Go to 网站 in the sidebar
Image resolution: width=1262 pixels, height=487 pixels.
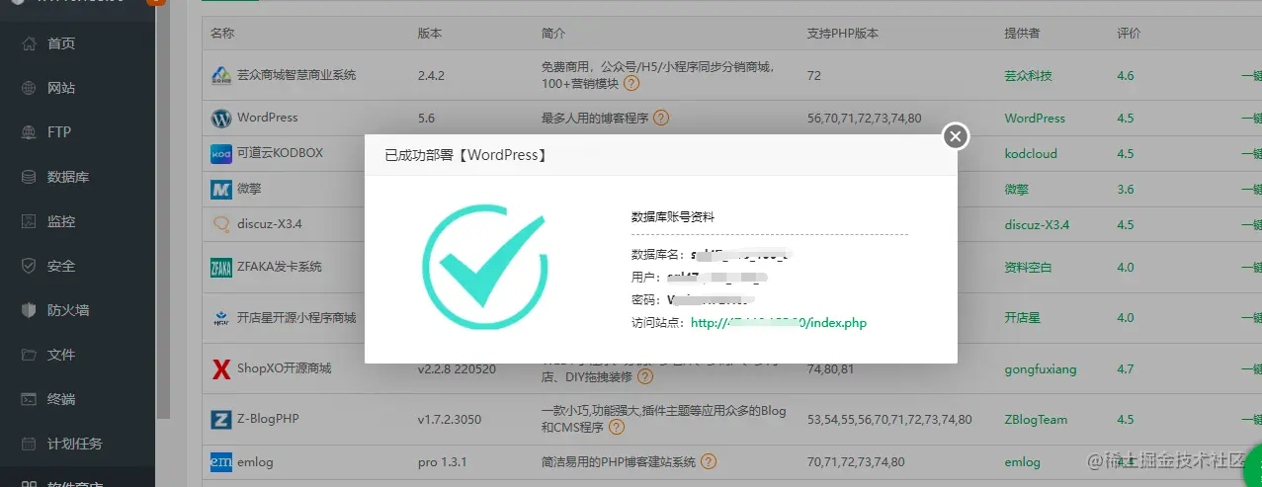[61, 88]
